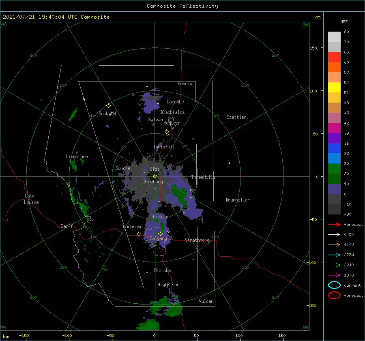Click the Innisfail label

[x=164, y=147]
